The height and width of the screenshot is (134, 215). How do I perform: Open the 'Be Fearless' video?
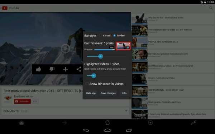173,55
